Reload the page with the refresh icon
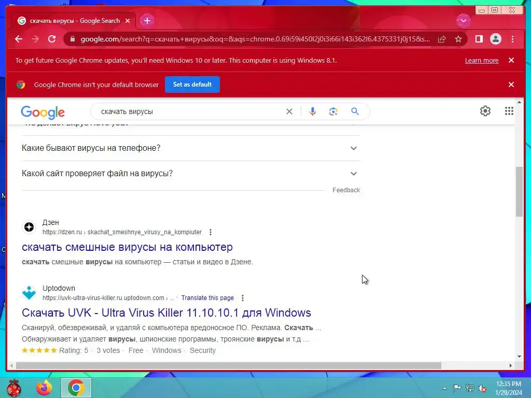This screenshot has width=531, height=398. pyautogui.click(x=52, y=39)
